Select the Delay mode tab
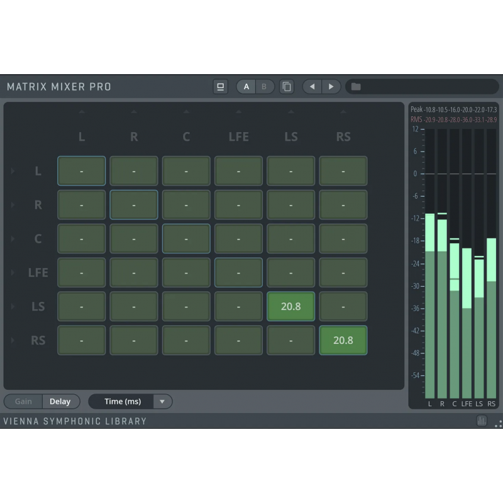The image size is (503, 503). (60, 401)
